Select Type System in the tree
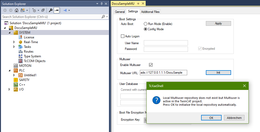Viewport: 260px width, 132px height. 32,56
